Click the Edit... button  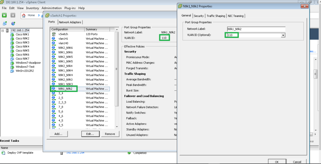[x=90, y=134]
